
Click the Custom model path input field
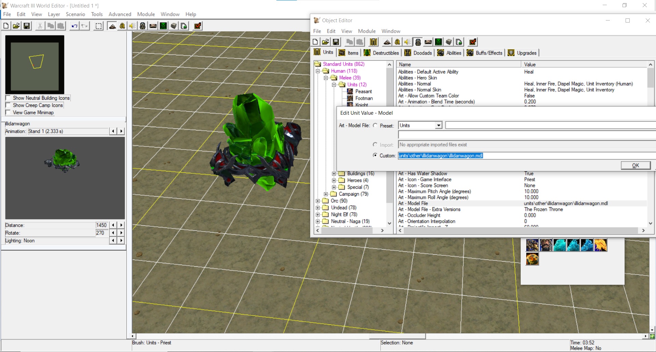pos(527,156)
